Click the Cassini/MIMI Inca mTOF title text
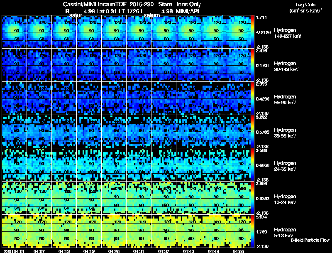 (95, 4)
